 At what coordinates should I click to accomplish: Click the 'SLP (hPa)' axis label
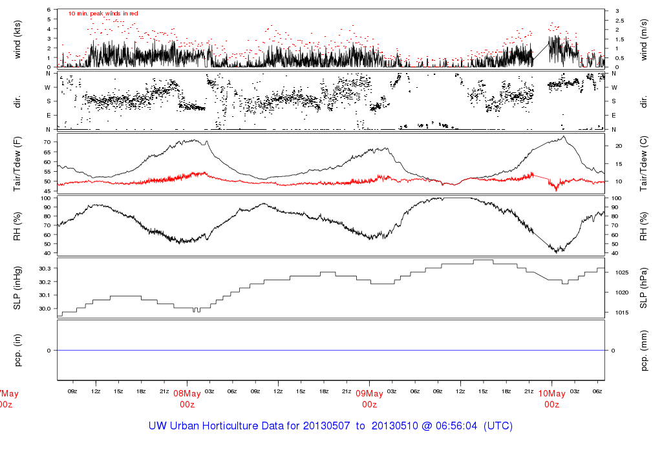click(644, 288)
